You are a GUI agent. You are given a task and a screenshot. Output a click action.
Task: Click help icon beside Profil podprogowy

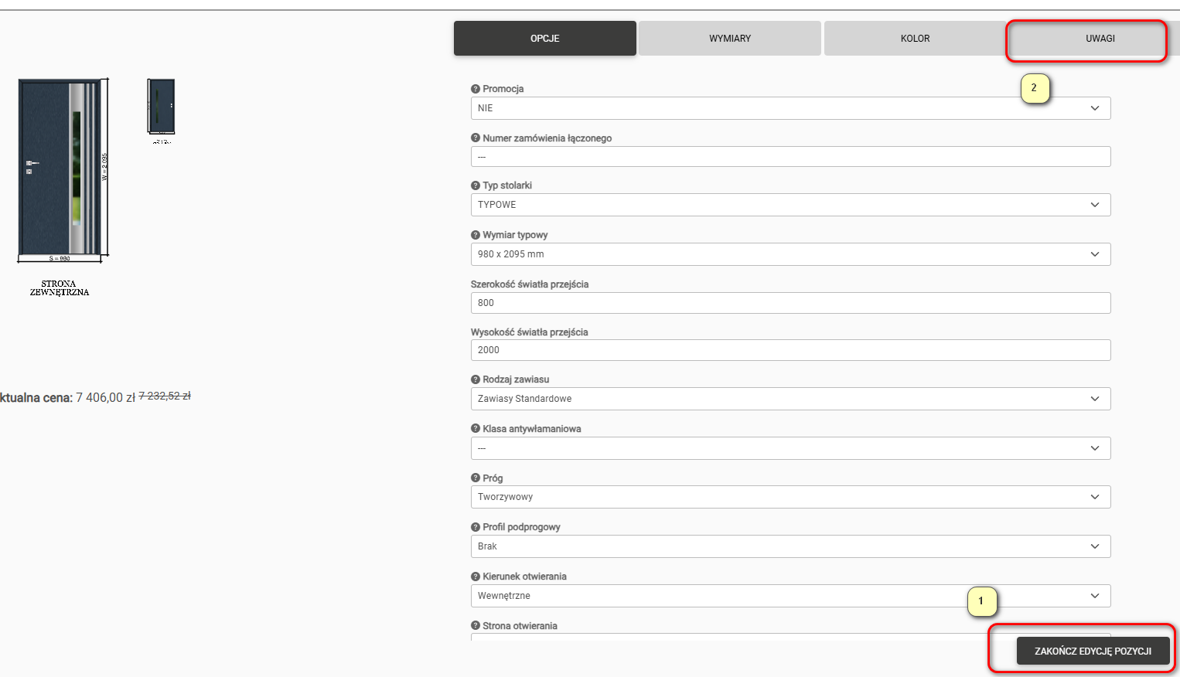pos(476,527)
